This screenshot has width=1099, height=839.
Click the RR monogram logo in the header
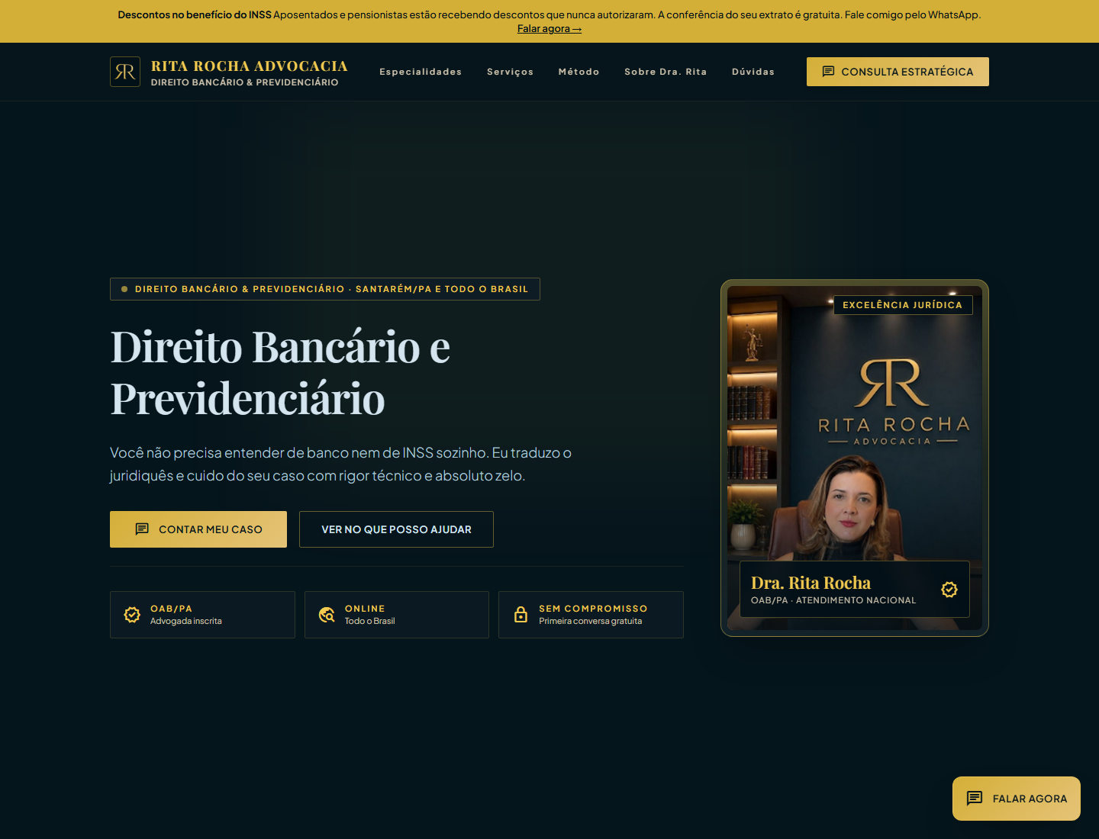pyautogui.click(x=125, y=72)
